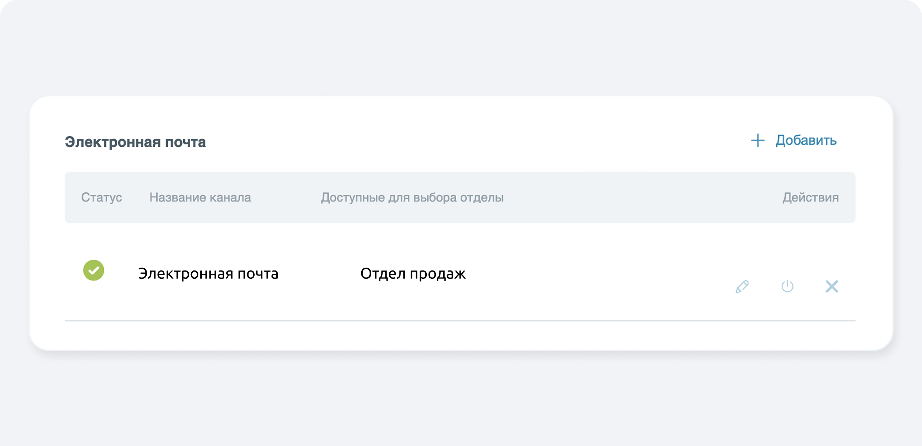Click the Добавить link text

pos(806,140)
